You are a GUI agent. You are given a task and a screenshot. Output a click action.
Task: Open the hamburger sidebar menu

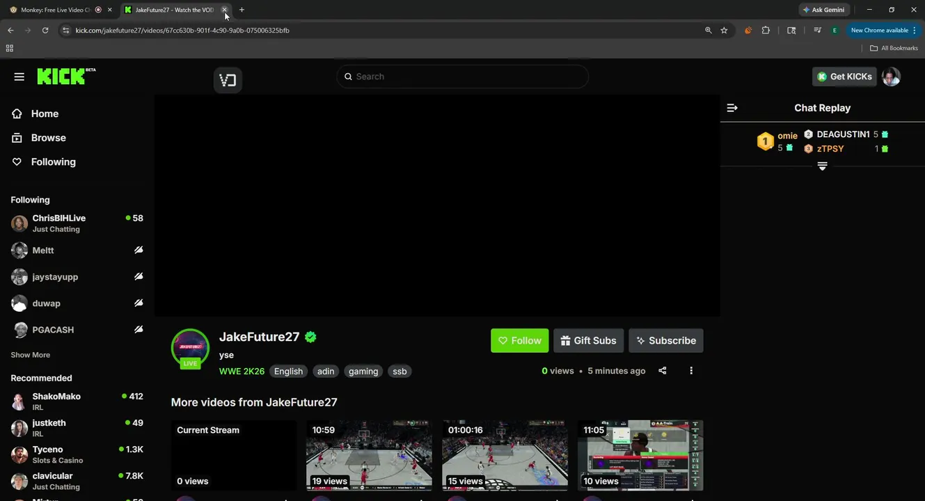19,77
